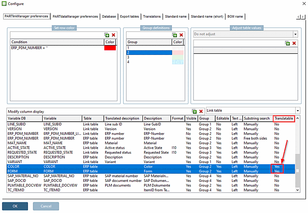Image resolution: width=308 pixels, height=213 pixels.
Task: Select group 1 in Group definitions
Action: coord(149,48)
